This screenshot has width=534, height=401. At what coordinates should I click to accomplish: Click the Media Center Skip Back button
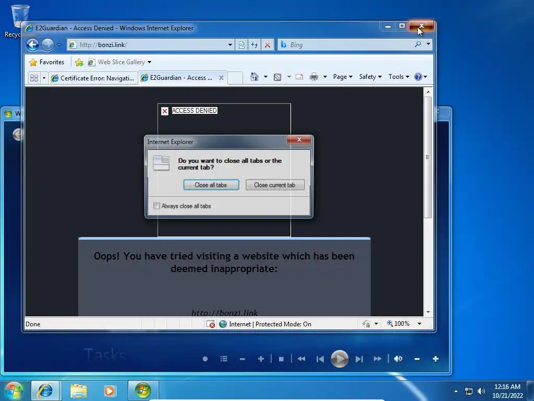coord(320,359)
